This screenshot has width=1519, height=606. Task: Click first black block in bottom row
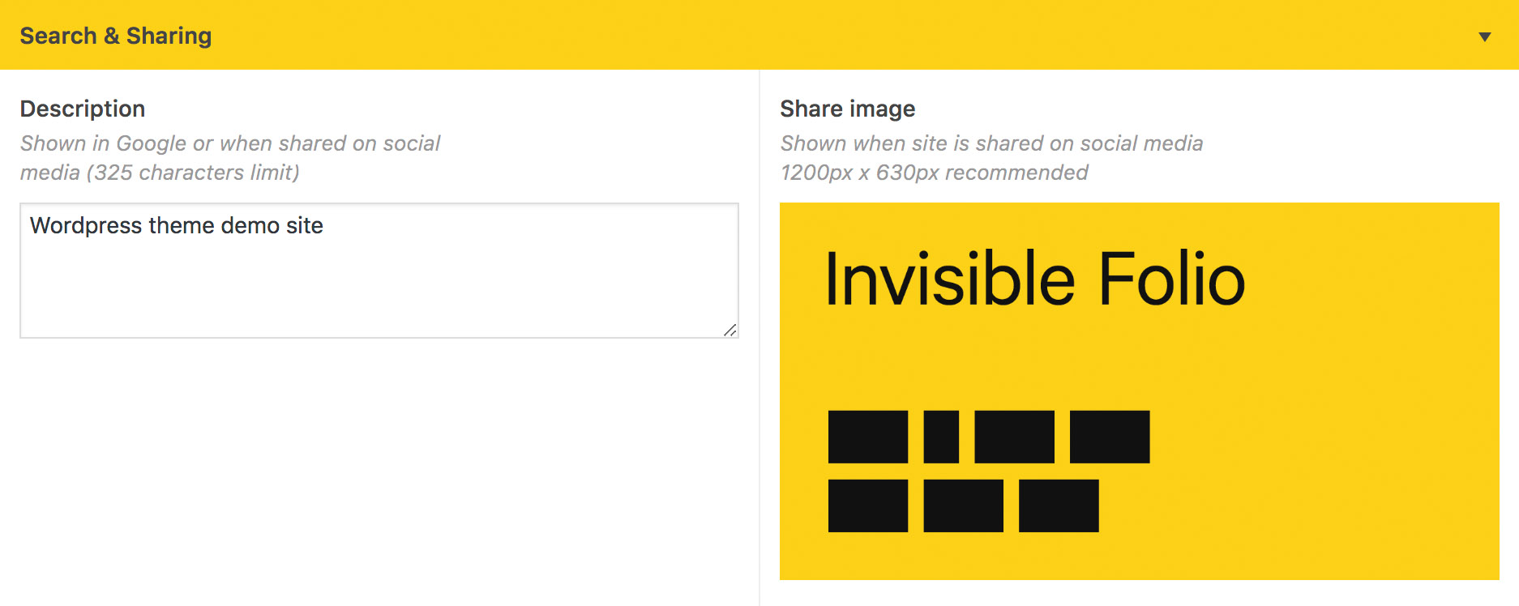(x=868, y=506)
